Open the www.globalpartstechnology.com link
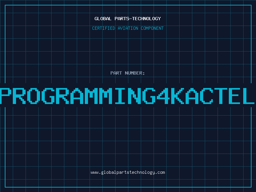This screenshot has height=192, width=256. [128, 172]
